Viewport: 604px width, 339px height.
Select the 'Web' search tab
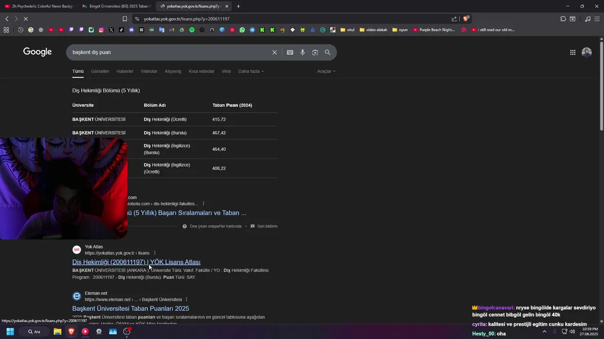(226, 71)
